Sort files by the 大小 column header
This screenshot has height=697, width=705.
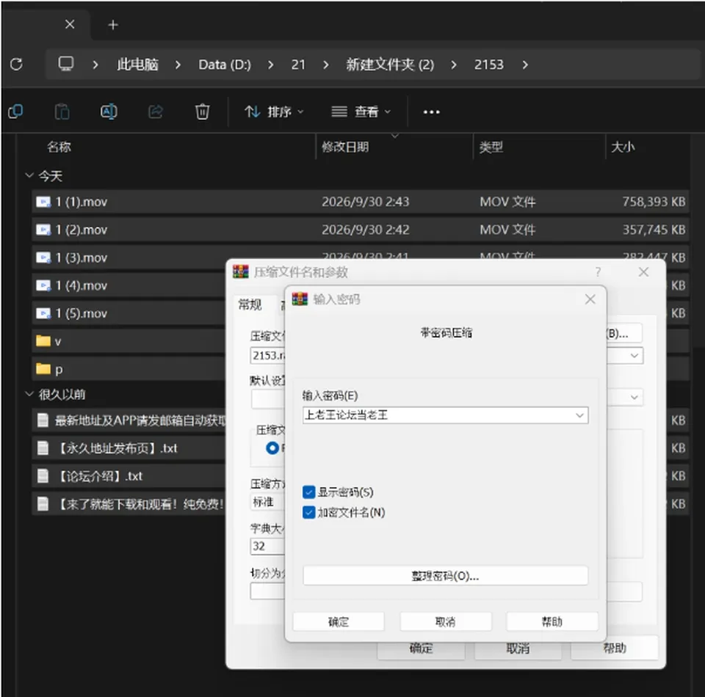coord(623,147)
